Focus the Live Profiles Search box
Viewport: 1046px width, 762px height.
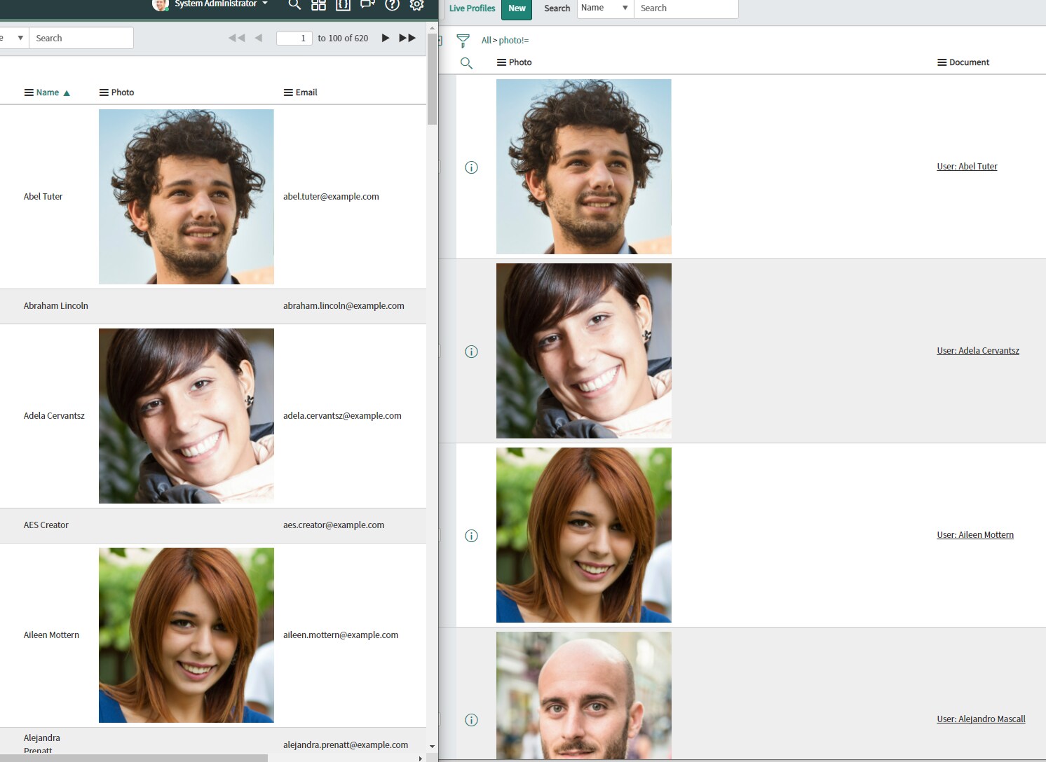click(686, 8)
